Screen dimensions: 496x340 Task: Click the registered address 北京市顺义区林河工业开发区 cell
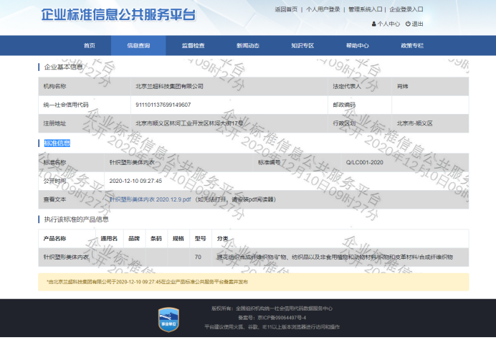click(x=229, y=123)
